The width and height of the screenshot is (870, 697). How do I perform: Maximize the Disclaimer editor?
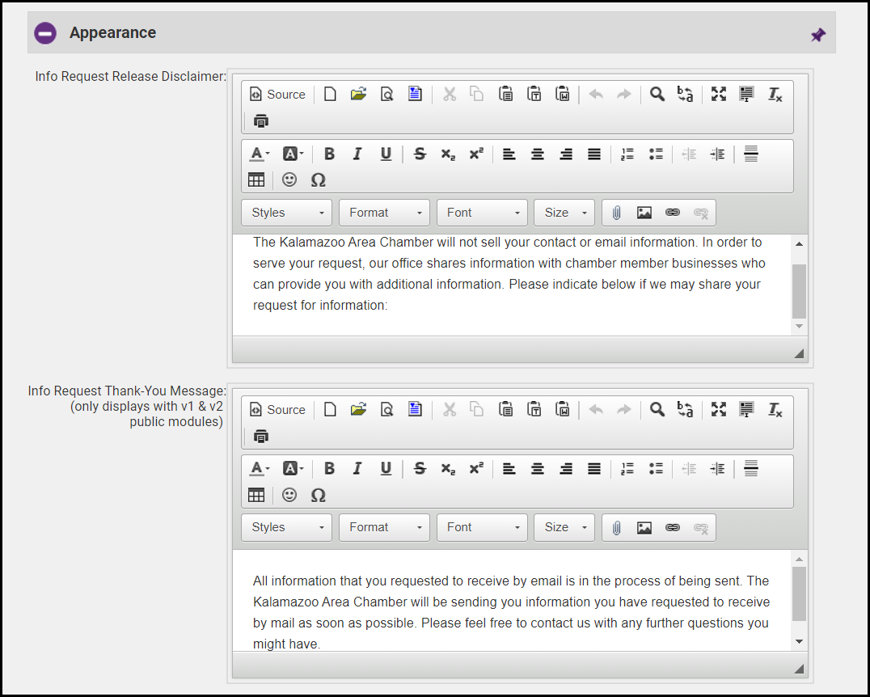click(719, 95)
